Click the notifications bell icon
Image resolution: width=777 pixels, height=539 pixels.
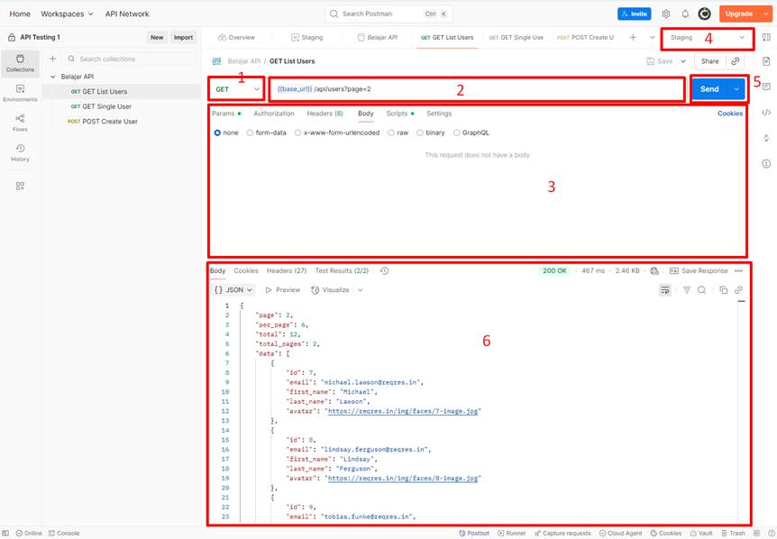(x=685, y=14)
